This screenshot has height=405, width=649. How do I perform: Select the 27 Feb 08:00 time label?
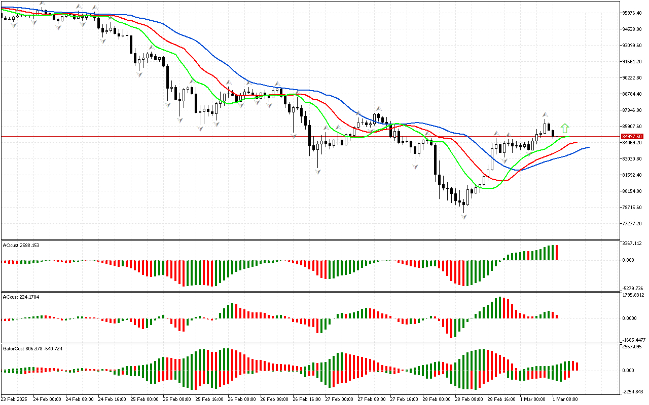coord(372,399)
